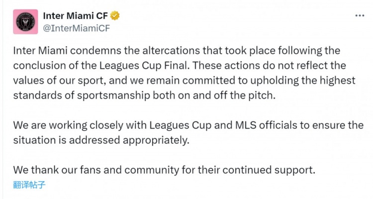Click the @InterMiamiCF handle
Screen dimensions: 373x199
pos(77,28)
